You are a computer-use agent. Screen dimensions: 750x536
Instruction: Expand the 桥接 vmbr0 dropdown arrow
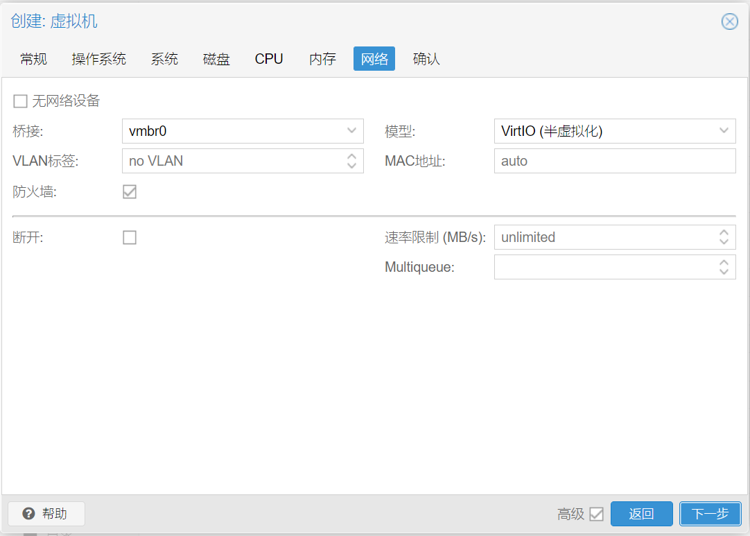pyautogui.click(x=351, y=130)
